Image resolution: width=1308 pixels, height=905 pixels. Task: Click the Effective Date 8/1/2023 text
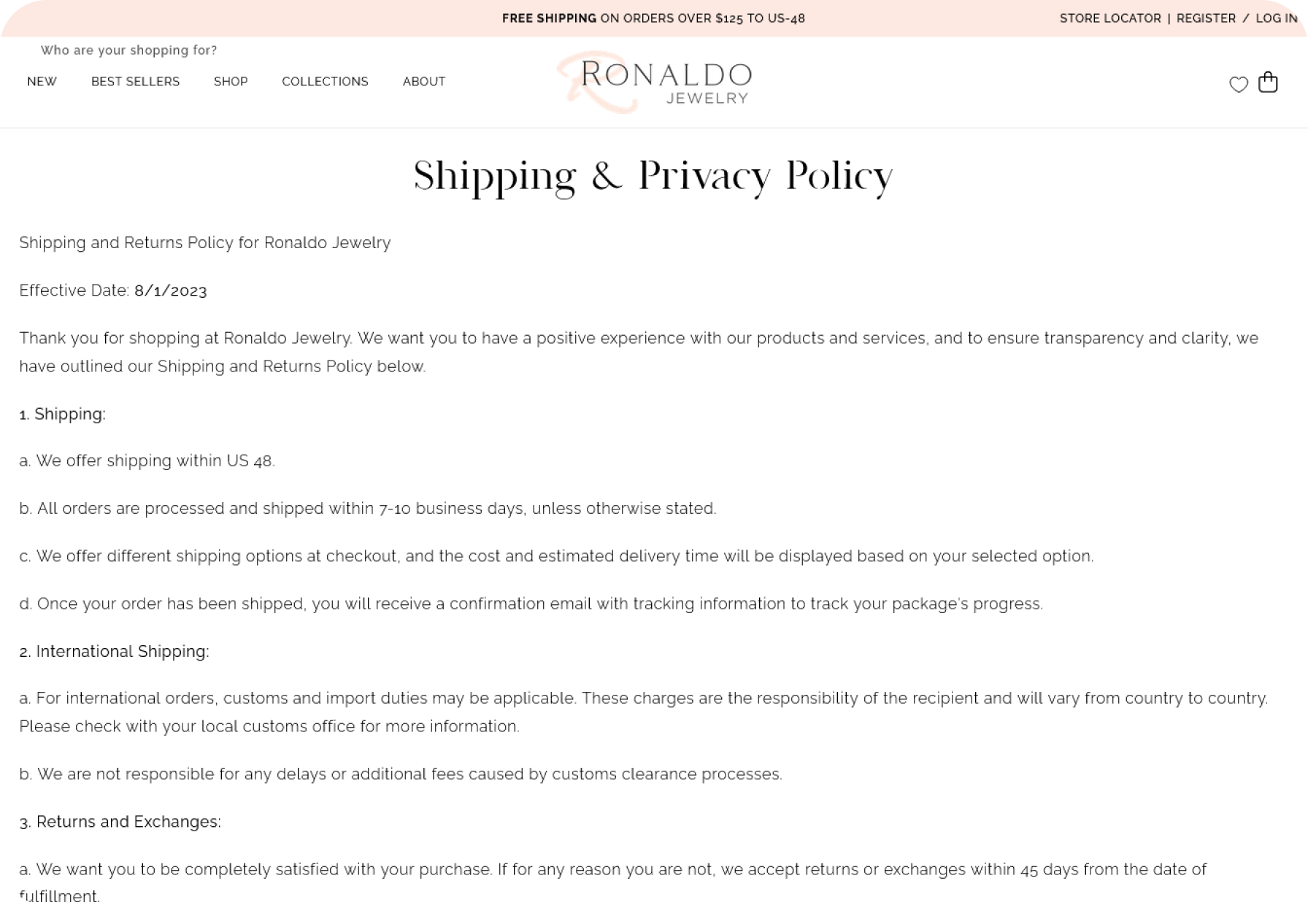pos(113,290)
